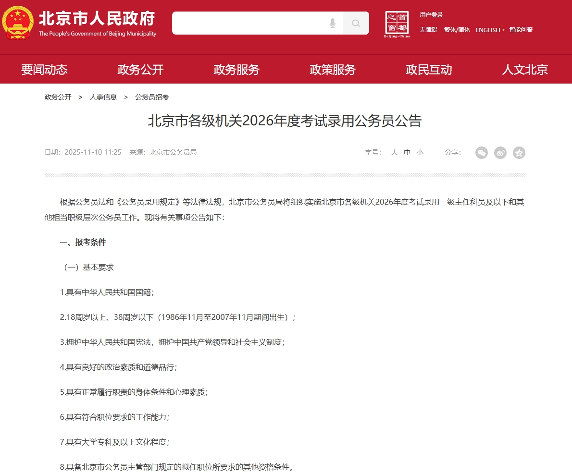Expand the ENGLISH language dropdown
This screenshot has height=474, width=572.
coord(490,30)
